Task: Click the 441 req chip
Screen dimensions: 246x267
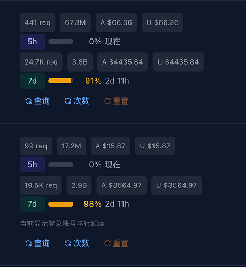Action: [37, 22]
